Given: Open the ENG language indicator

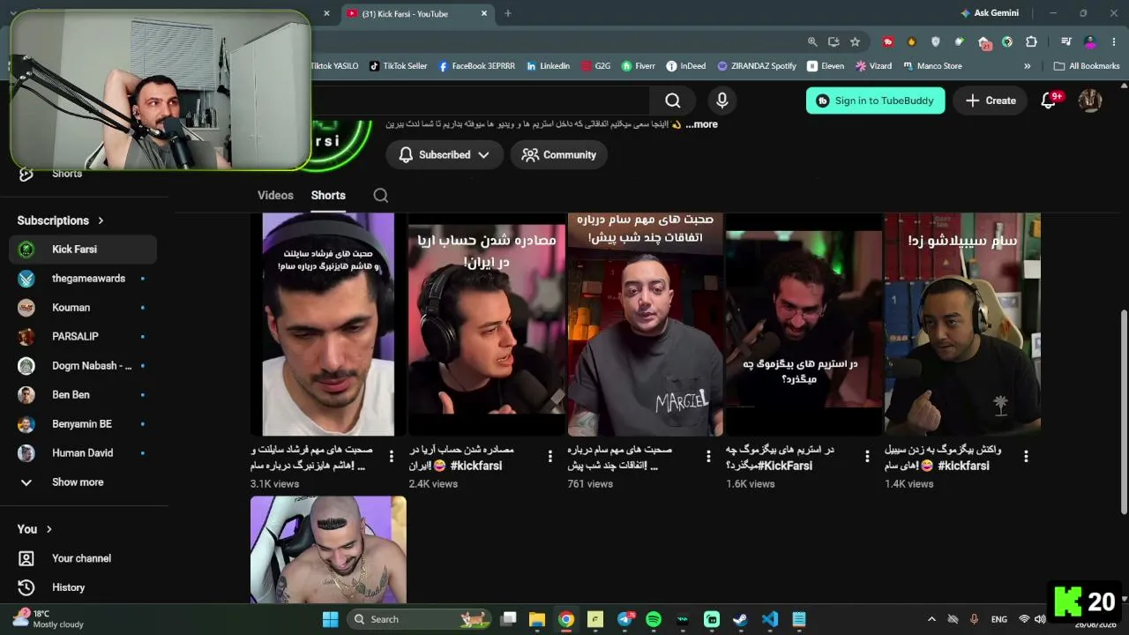Looking at the screenshot, I should [999, 619].
